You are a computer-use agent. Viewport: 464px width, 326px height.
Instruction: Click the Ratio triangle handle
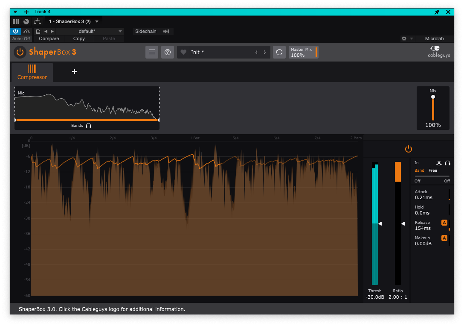pos(403,224)
